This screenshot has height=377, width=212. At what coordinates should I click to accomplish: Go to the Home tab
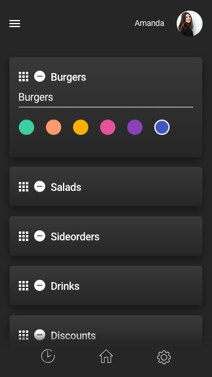point(106,356)
